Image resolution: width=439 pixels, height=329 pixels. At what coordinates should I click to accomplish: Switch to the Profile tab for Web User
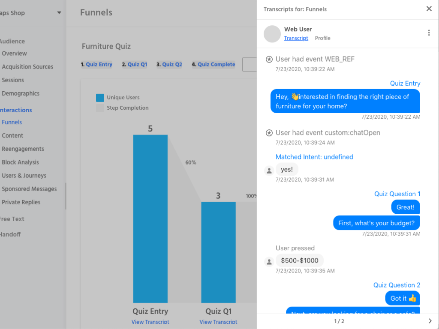322,38
